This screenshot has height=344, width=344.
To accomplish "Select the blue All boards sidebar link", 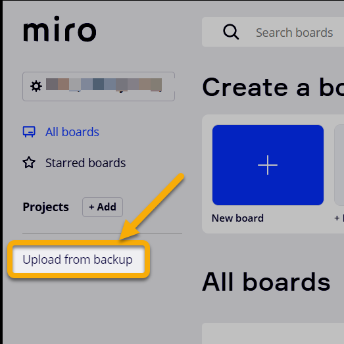I will [72, 132].
